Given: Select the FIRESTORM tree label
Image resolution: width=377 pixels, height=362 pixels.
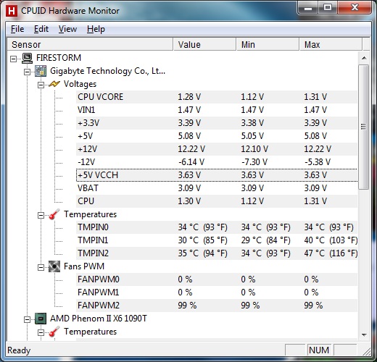Looking at the screenshot, I should coord(59,58).
